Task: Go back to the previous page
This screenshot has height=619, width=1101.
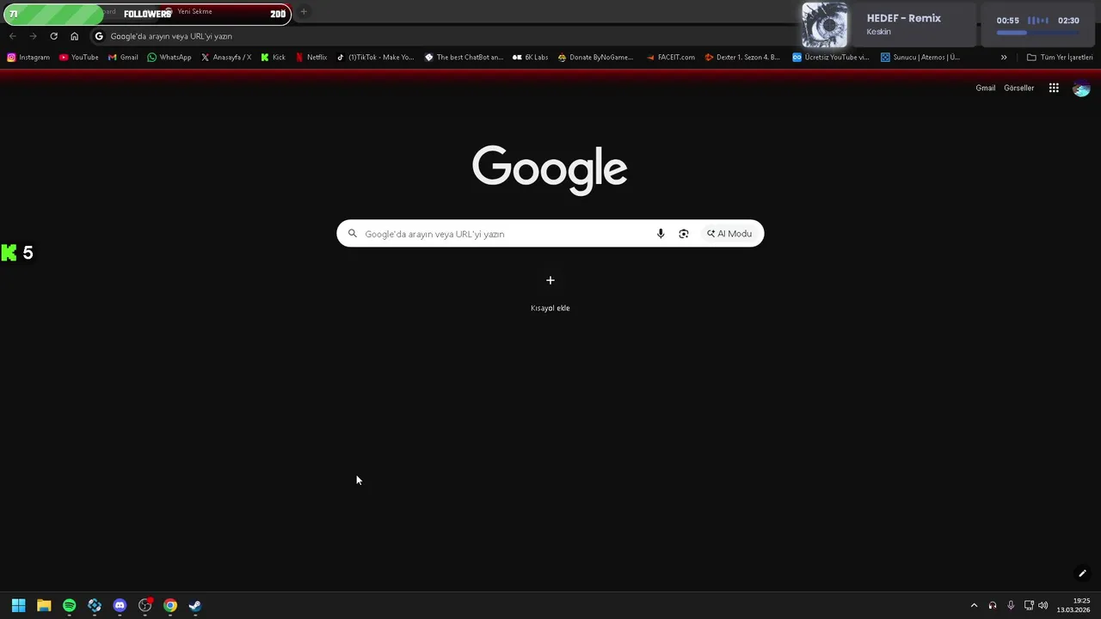Action: click(x=12, y=36)
